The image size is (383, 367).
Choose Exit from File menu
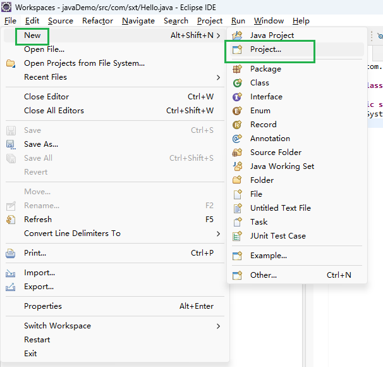click(x=114, y=354)
